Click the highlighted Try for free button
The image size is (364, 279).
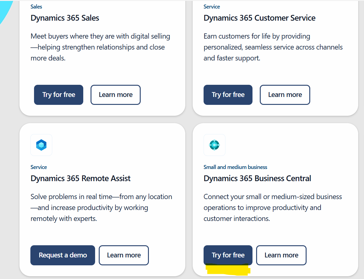[x=228, y=255]
